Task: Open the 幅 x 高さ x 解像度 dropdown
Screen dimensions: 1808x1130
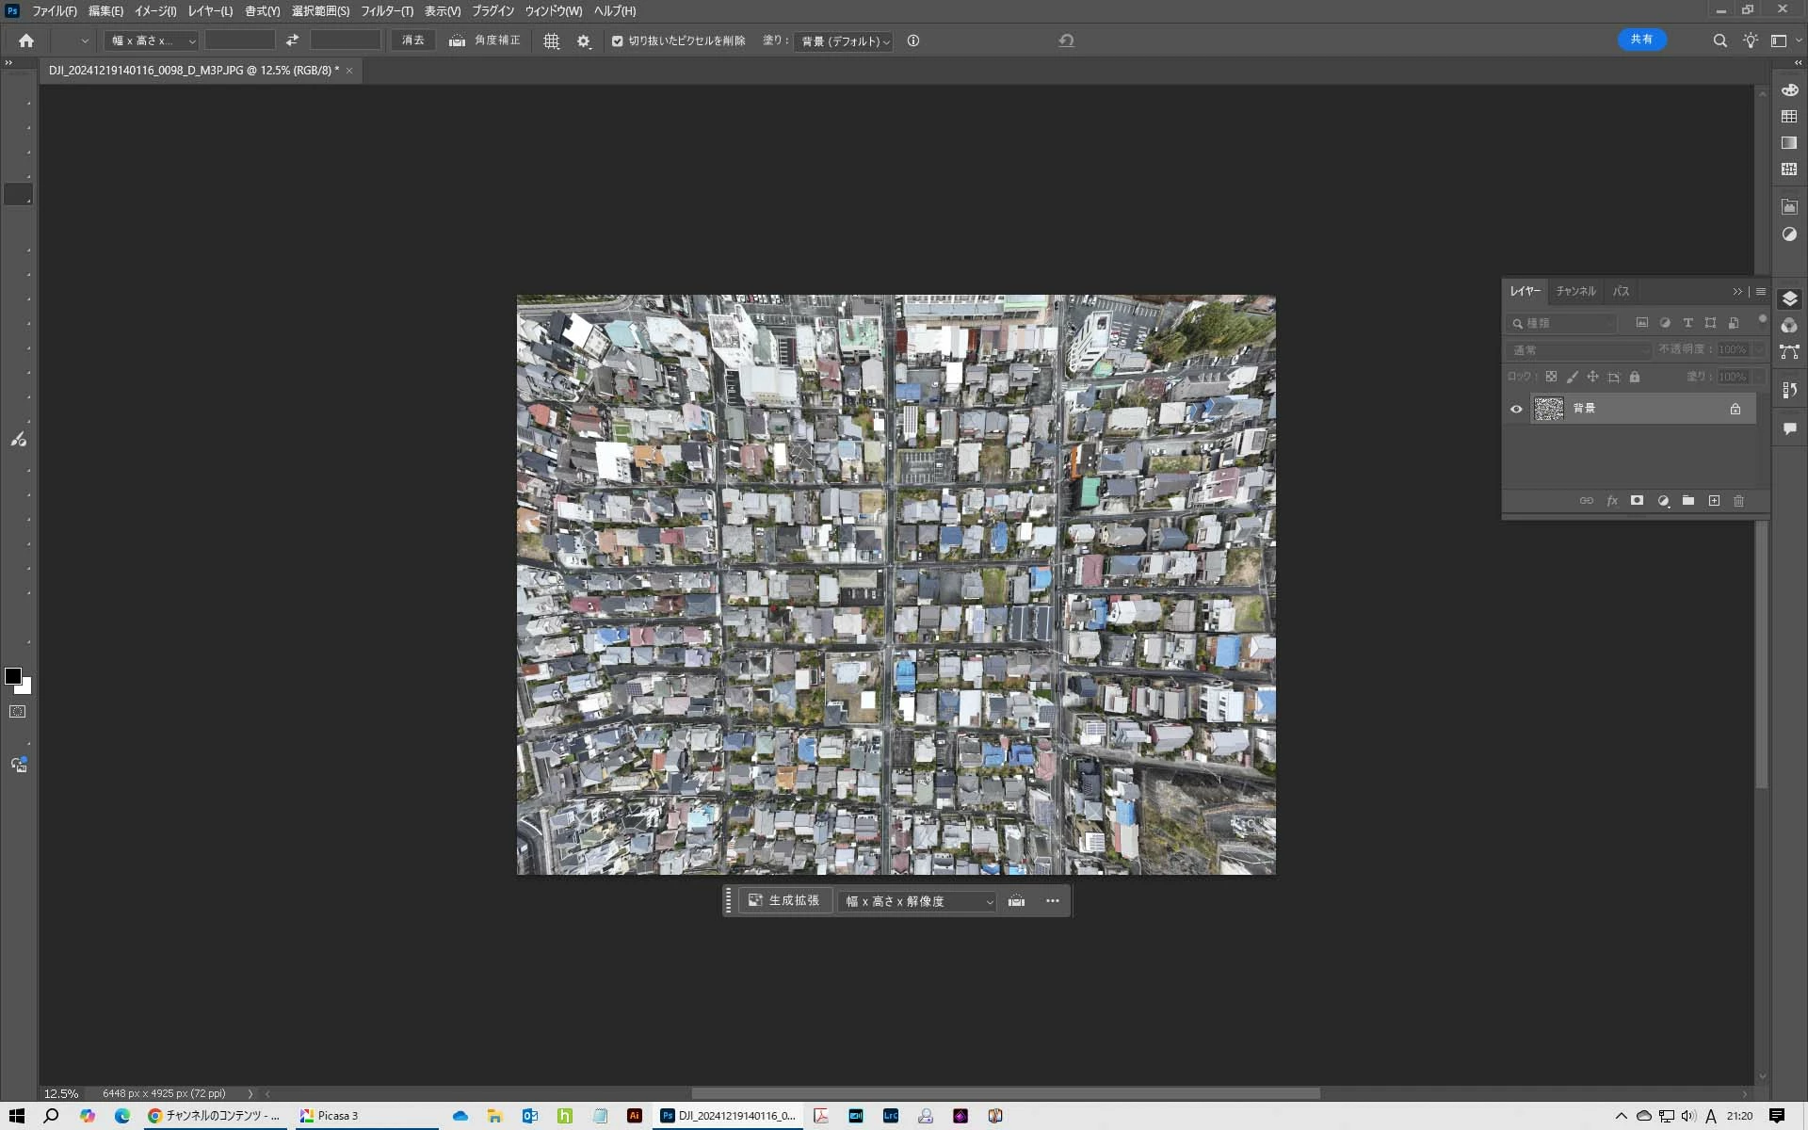Action: (x=918, y=901)
